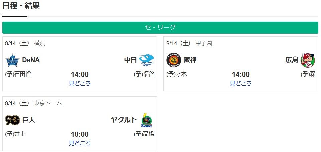Click the Yakult Swallows team logo
The height and width of the screenshot is (152, 321).
coord(147,120)
